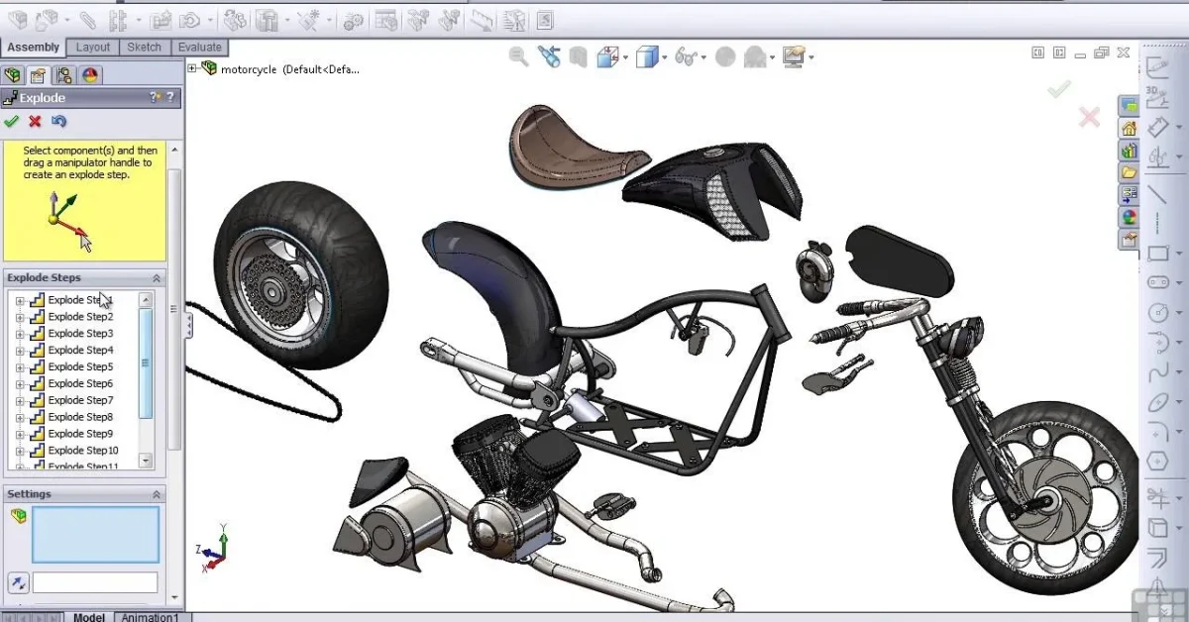Open the Rectangle tool dropdown arrow

click(1179, 255)
